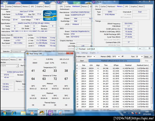Open the Action Center flag in the tray
Image resolution: width=155 pixels, height=121 pixels.
133,113
